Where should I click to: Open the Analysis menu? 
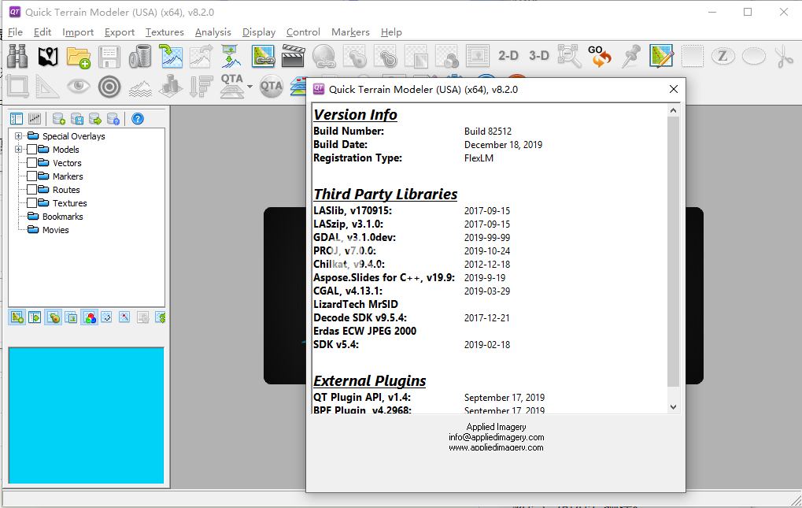point(213,32)
